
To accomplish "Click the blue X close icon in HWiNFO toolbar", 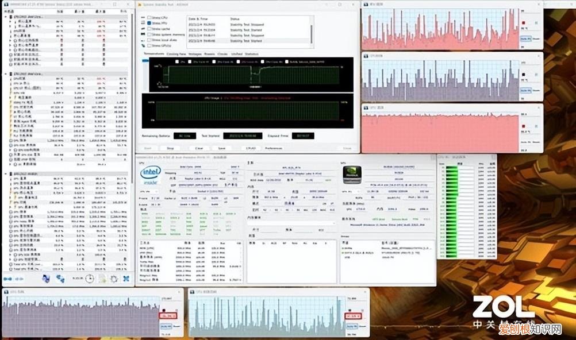I will 126,279.
